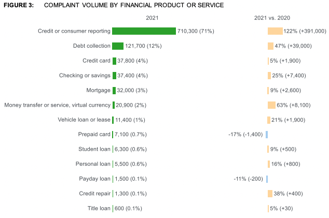The width and height of the screenshot is (329, 218).
Task: Click the orange 122% change bar
Action: pyautogui.click(x=275, y=31)
